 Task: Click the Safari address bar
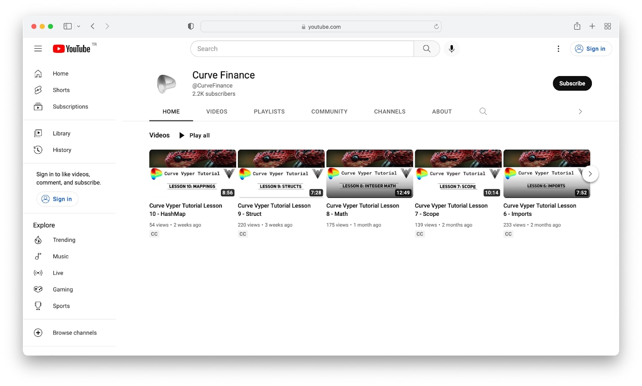(321, 26)
